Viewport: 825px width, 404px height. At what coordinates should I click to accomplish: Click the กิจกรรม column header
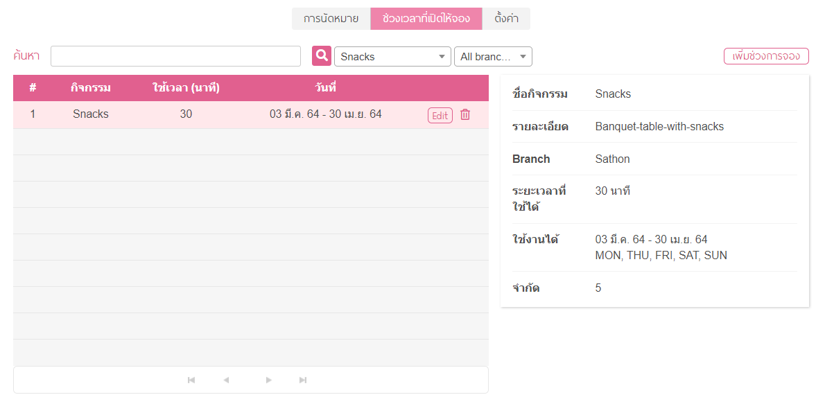[91, 88]
